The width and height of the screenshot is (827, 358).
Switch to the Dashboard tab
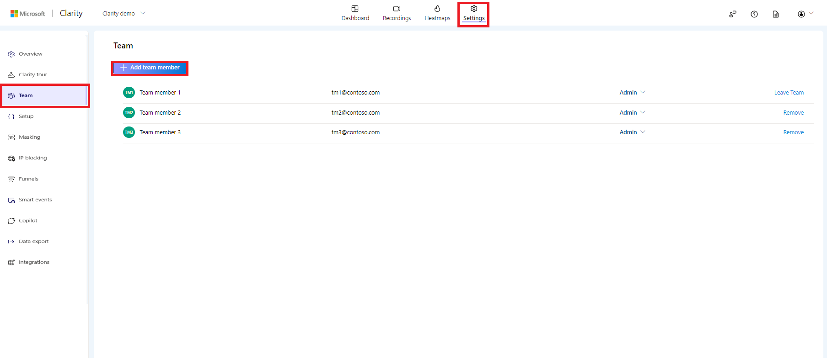(x=355, y=13)
